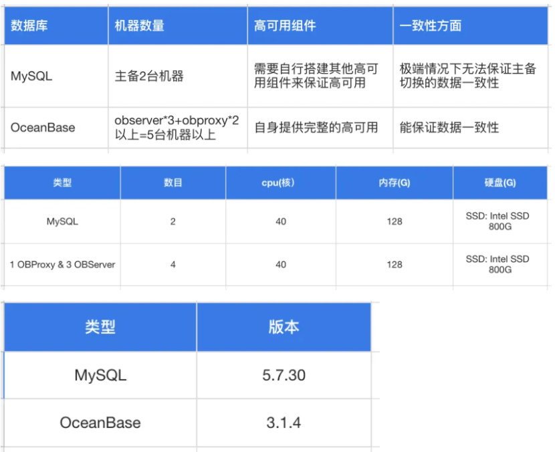Viewport: 555px width, 452px height.
Task: Select the 数目 value 2 in the MySQL row
Action: coord(173,221)
